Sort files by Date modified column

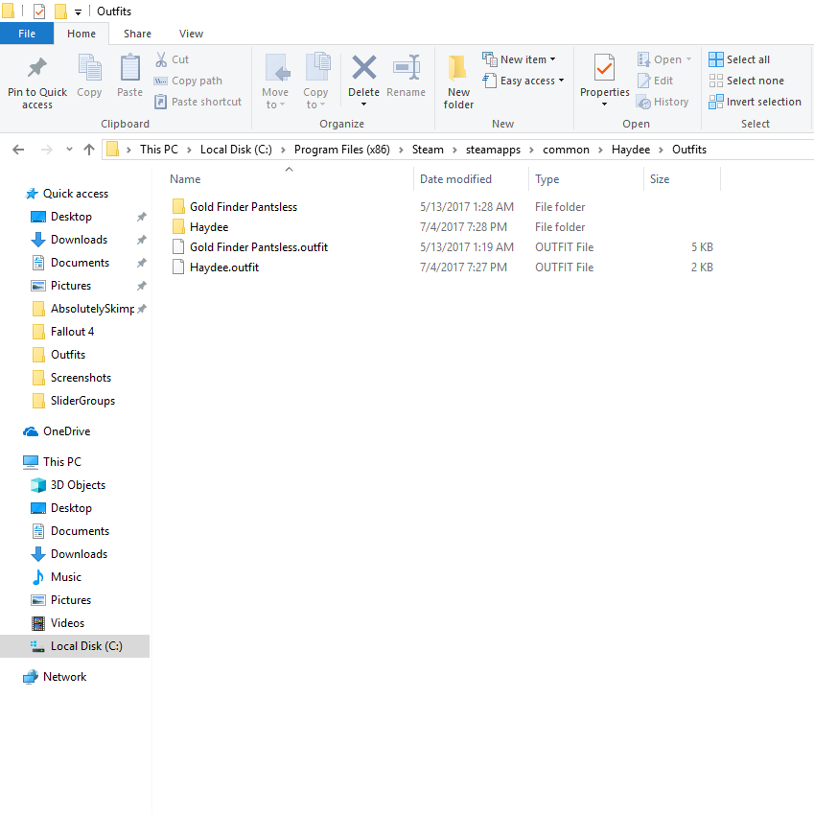click(455, 179)
